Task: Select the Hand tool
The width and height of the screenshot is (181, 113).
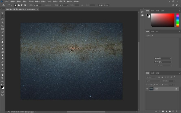Action: (2, 75)
